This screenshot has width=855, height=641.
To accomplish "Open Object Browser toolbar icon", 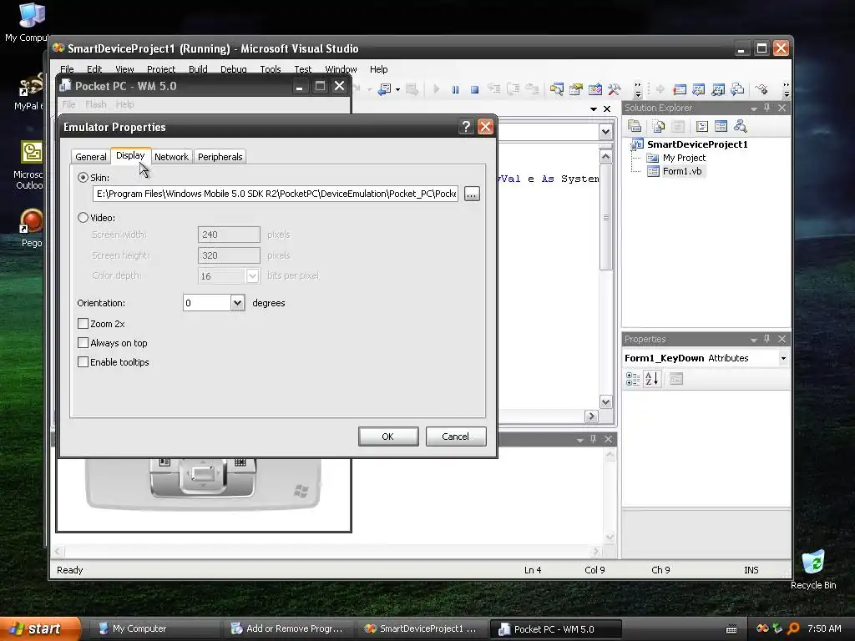I will 594,88.
